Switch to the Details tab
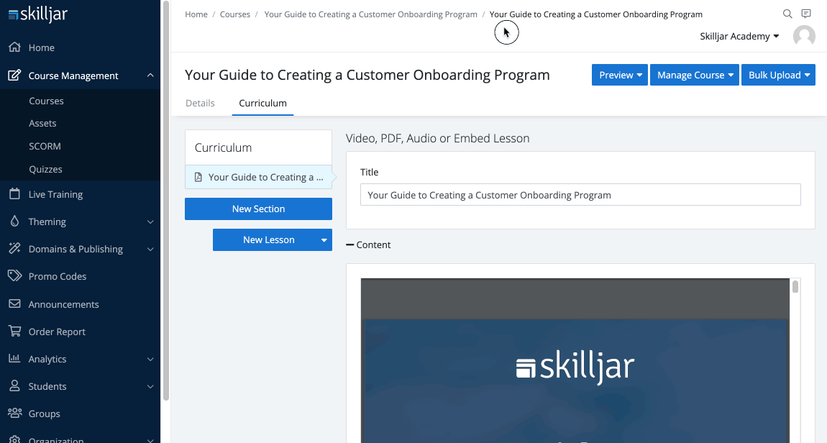The image size is (827, 443). pos(200,103)
